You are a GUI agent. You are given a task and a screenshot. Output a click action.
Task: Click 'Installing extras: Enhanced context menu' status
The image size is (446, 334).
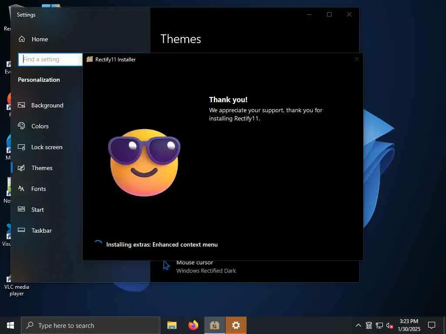pyautogui.click(x=162, y=244)
